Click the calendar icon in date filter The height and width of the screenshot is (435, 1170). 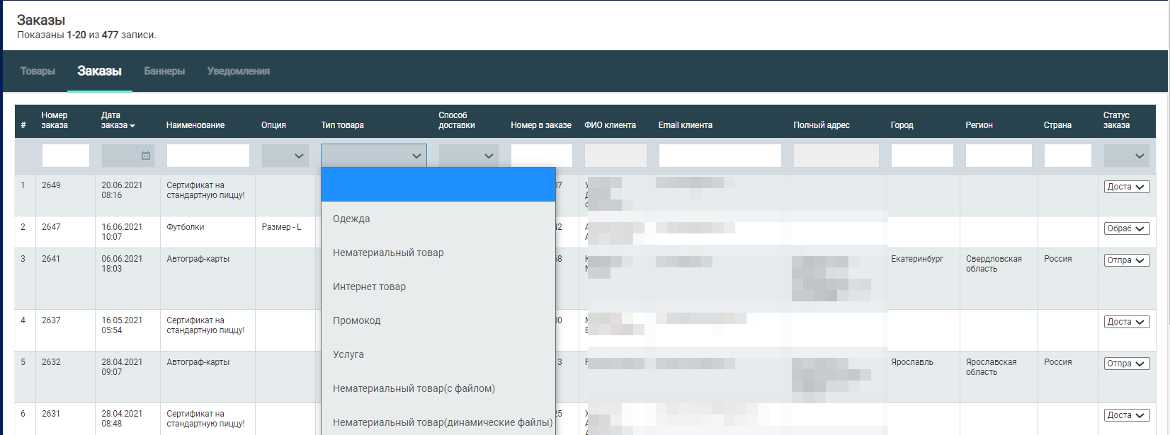pos(146,156)
